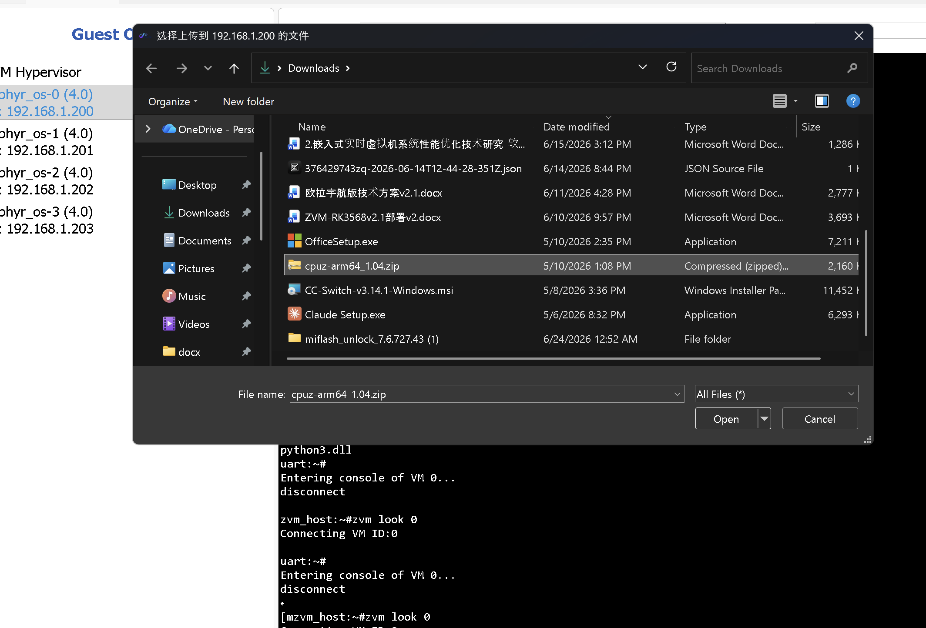Go up one folder level
This screenshot has width=926, height=628.
tap(234, 68)
